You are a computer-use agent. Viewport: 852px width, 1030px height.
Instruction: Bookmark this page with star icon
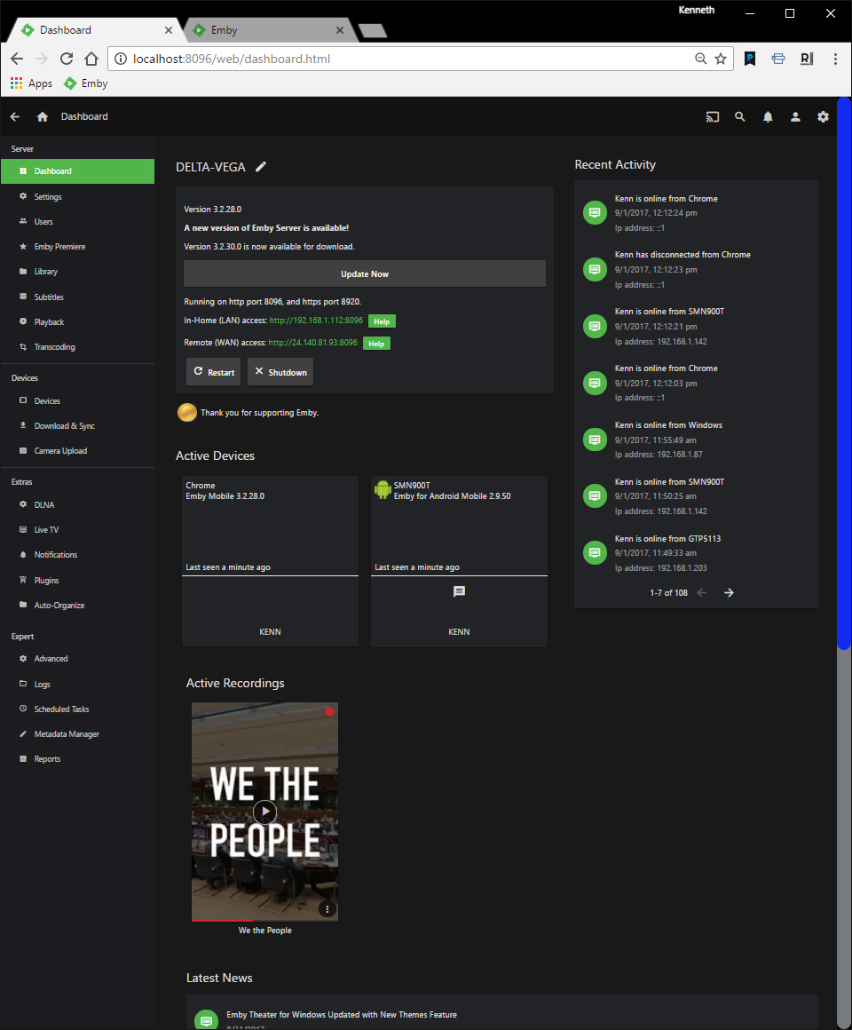click(721, 59)
